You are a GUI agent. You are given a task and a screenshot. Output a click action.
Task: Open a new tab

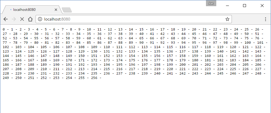pos(67,10)
